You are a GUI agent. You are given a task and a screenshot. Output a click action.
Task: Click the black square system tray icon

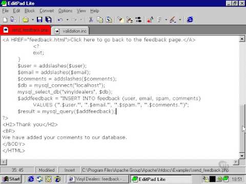point(212,179)
